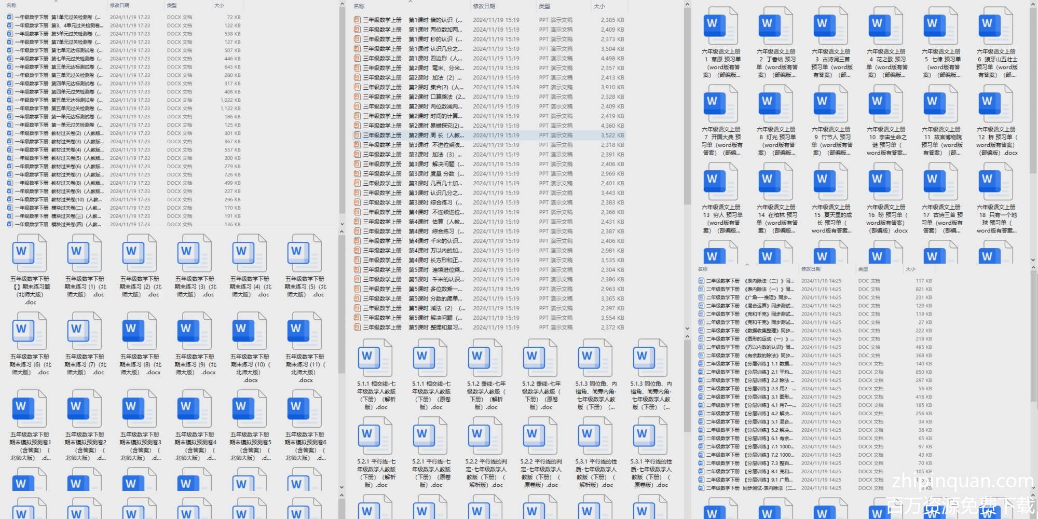Open the 五年级数学下册 期末练习 (10) docx icon

pos(250,332)
